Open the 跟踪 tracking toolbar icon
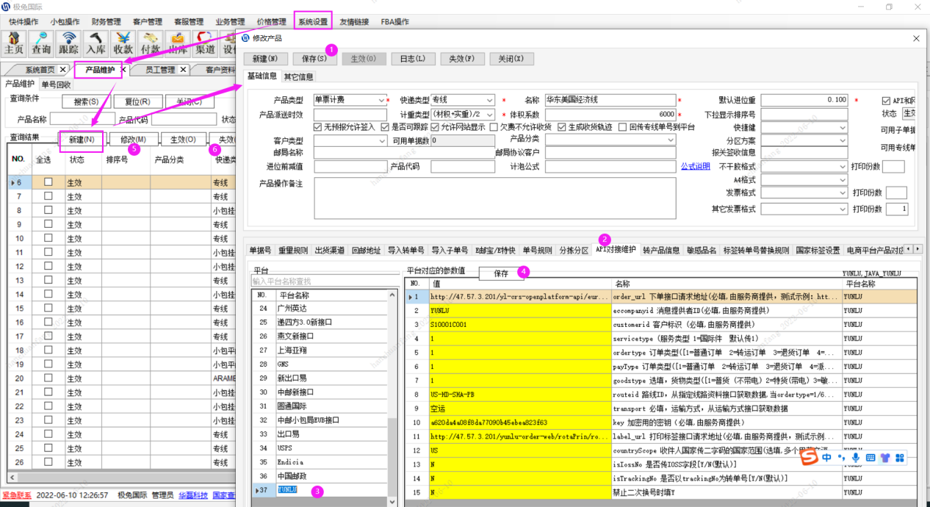The height and width of the screenshot is (507, 930). (68, 43)
